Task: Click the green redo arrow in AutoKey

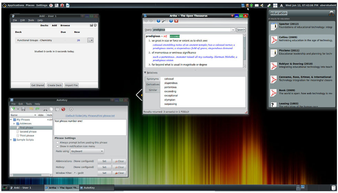Action: (x=38, y=109)
